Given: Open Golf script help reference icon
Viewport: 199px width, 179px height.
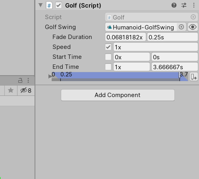Looking at the screenshot, I should (x=174, y=5).
